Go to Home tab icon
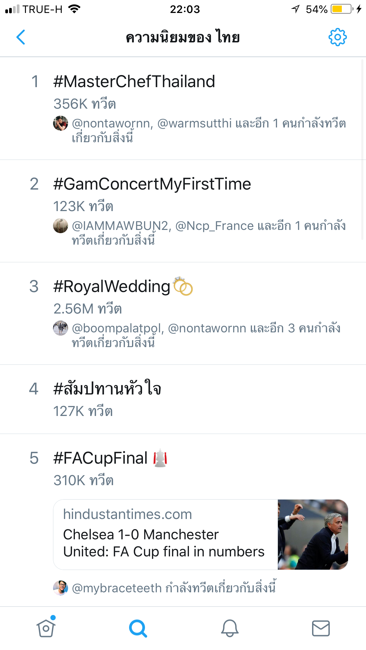 (x=46, y=627)
